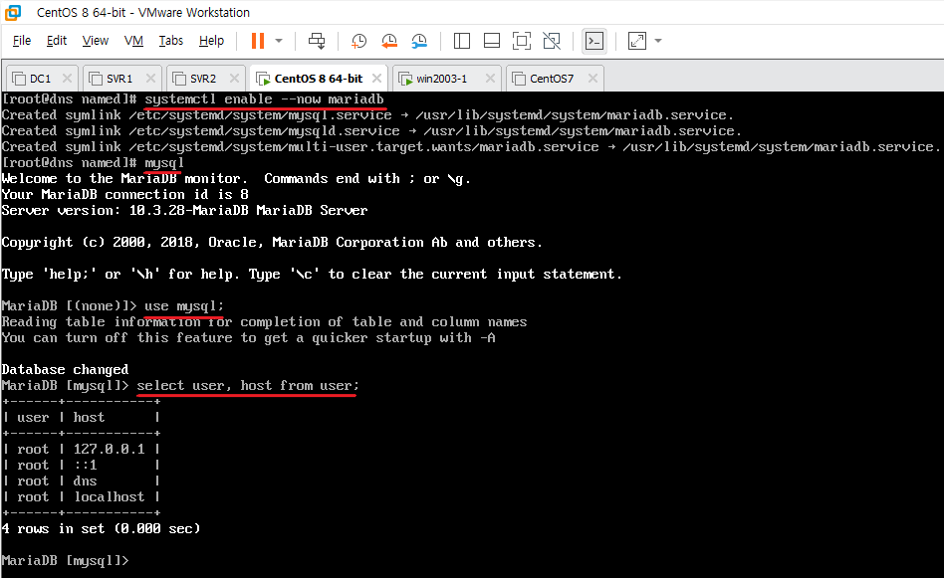Click the Send Ctrl+Alt+Del icon

pyautogui.click(x=317, y=41)
